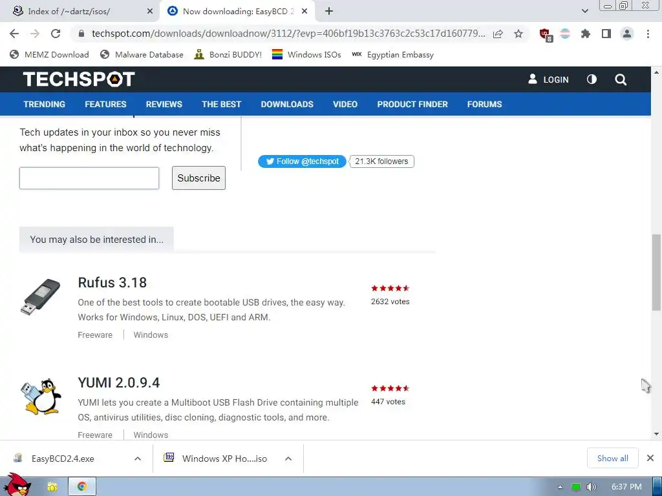
Task: Go to the DOWNLOADS section
Action: click(287, 104)
